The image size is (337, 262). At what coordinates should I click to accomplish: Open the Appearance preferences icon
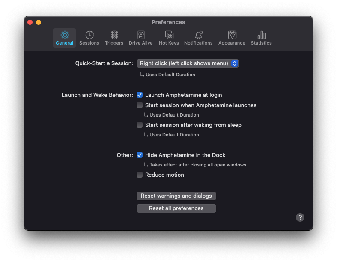232,35
